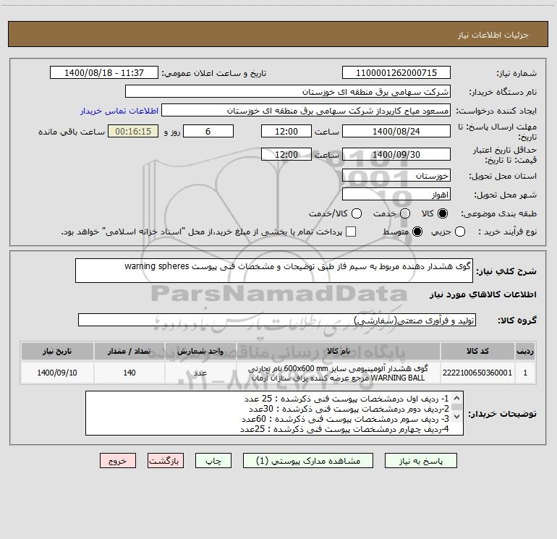Screen dimensions: 557x539
Task: Click the response deadline date 1400/08/24
Action: click(x=396, y=131)
